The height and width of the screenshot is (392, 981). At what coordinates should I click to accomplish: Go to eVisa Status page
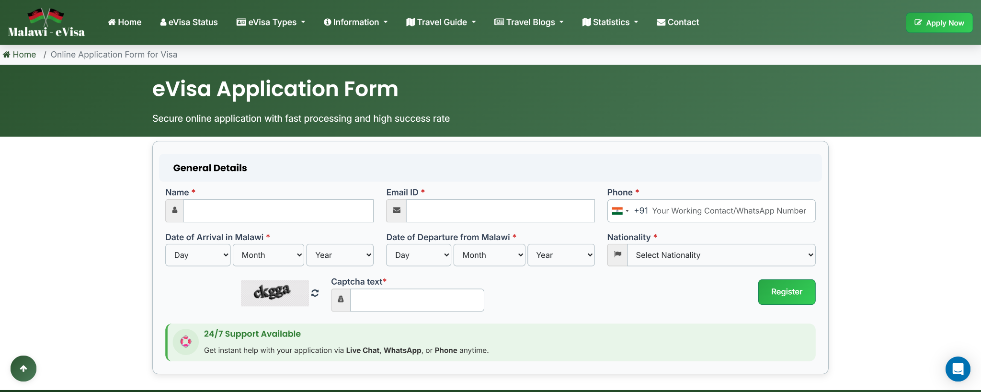[x=189, y=22]
